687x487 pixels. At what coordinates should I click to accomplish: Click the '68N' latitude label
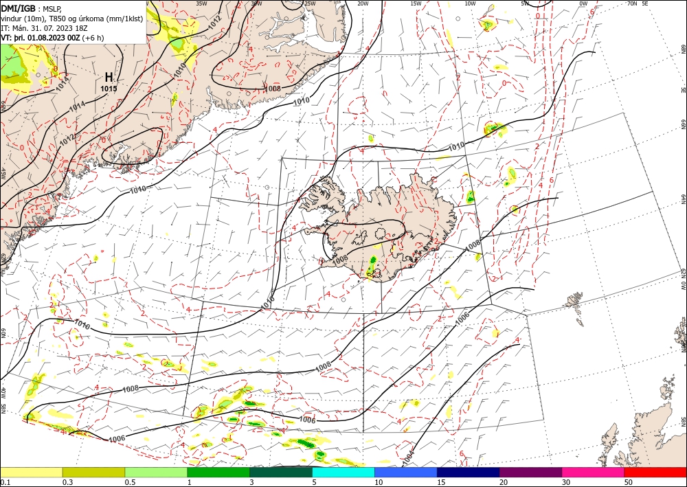684,49
